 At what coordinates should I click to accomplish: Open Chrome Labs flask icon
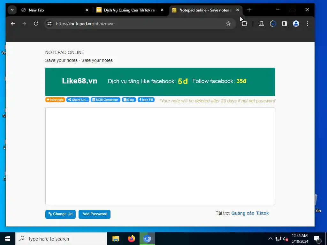tap(262, 24)
